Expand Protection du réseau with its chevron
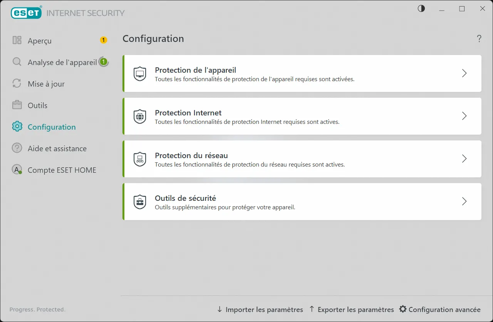The height and width of the screenshot is (322, 493). tap(464, 159)
